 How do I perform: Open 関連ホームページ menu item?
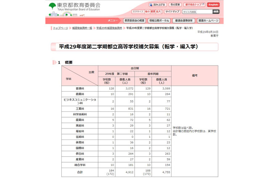[x=208, y=21]
